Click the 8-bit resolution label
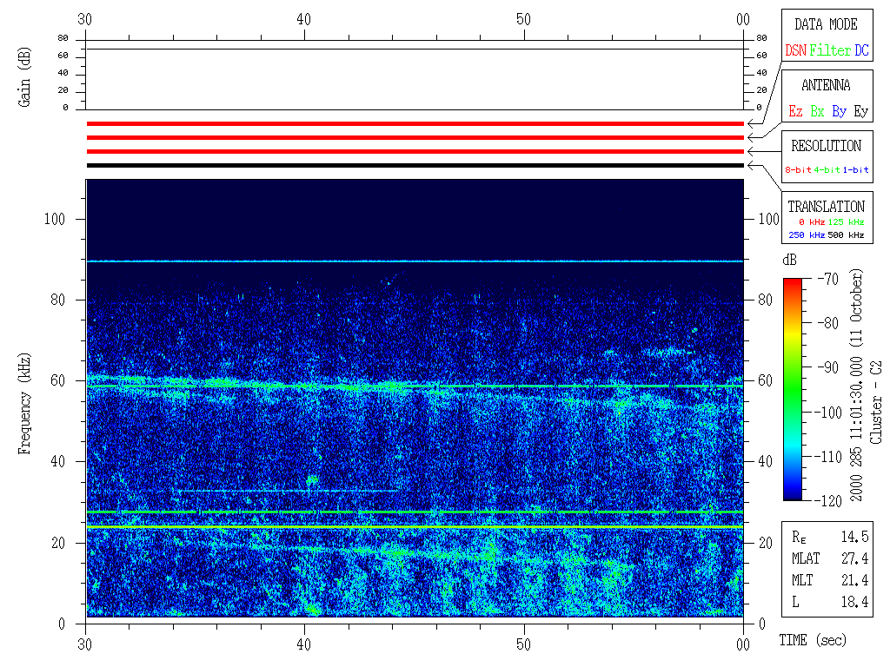This screenshot has width=890, height=667. click(x=799, y=170)
